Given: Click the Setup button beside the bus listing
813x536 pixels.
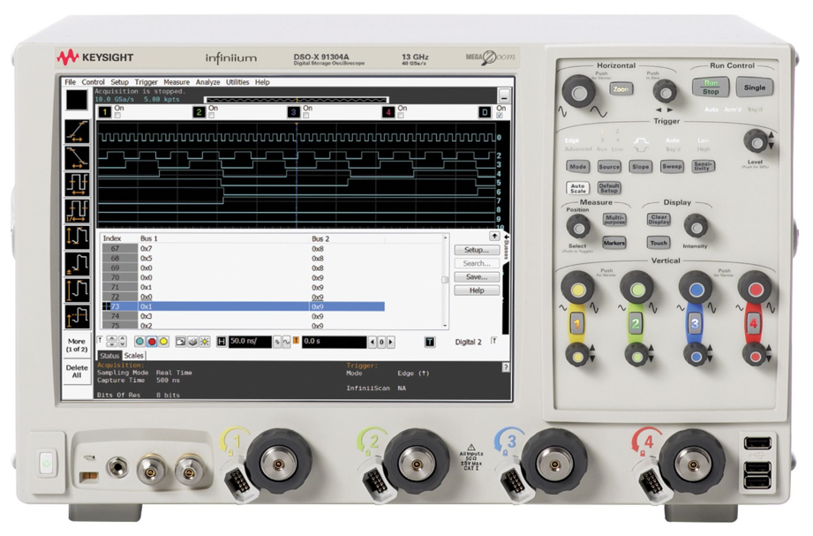Looking at the screenshot, I should coord(477,250).
